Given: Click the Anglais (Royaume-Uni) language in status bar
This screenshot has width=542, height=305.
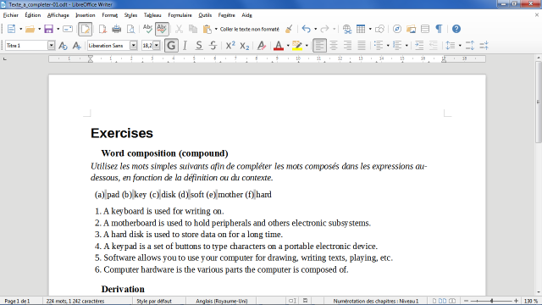Looking at the screenshot, I should (x=222, y=302).
